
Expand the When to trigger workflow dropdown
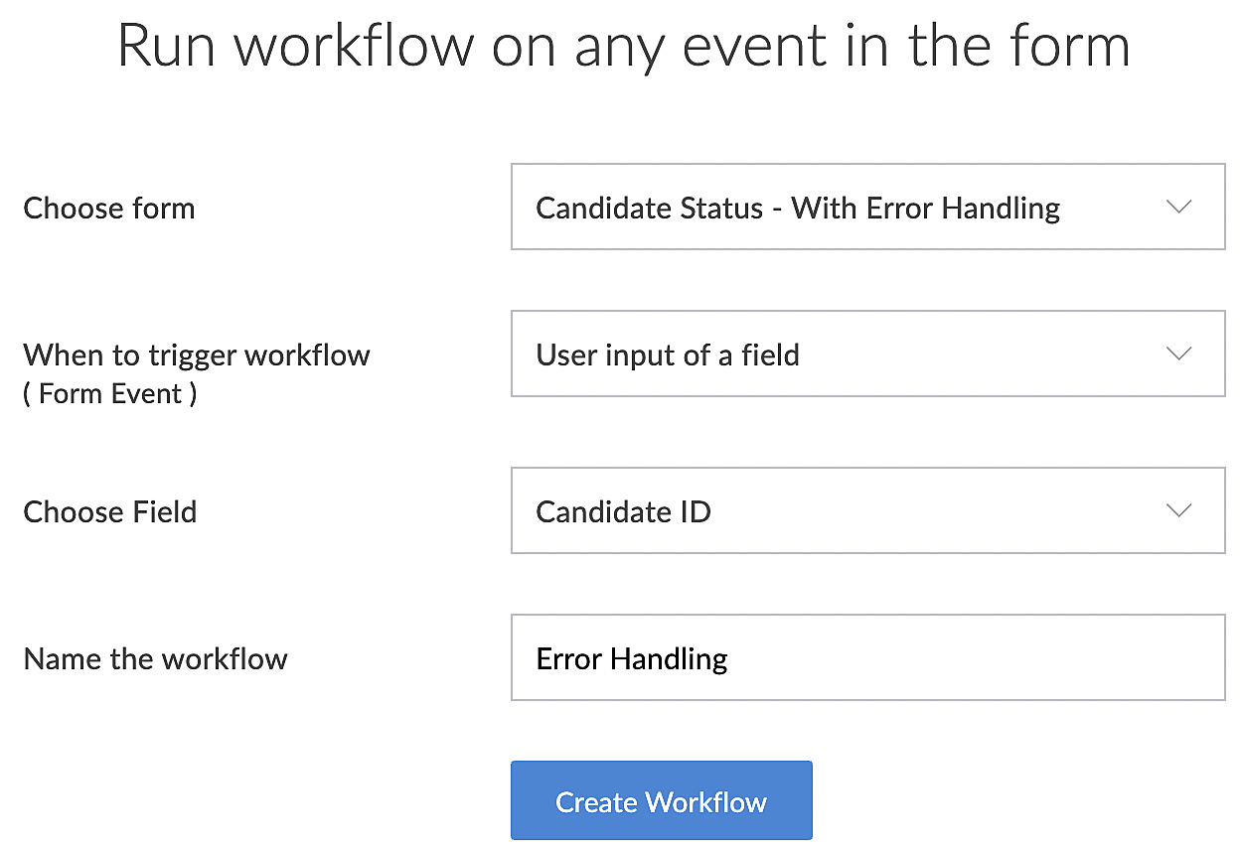(x=866, y=355)
